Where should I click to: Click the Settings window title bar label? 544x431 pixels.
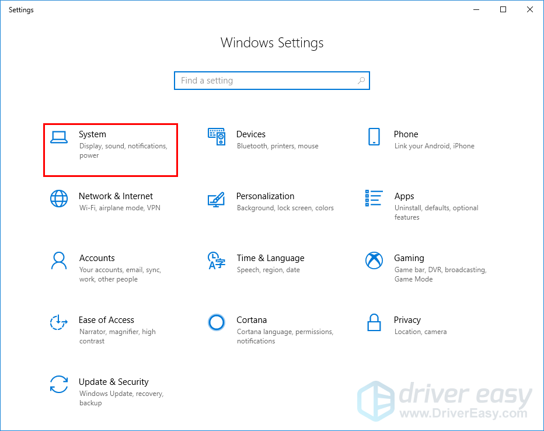(21, 9)
